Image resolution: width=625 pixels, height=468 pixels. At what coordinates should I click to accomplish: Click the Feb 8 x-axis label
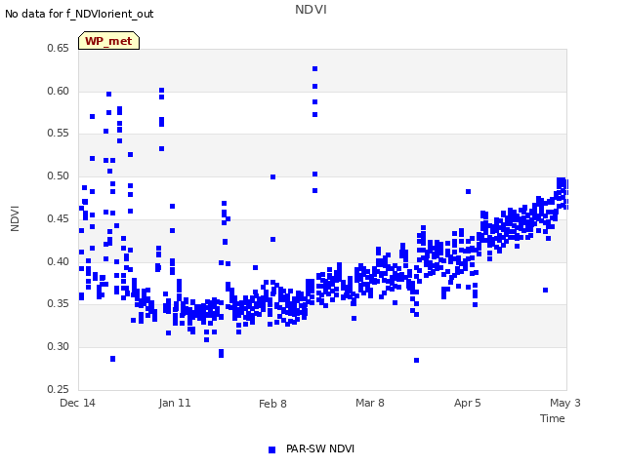(x=272, y=404)
